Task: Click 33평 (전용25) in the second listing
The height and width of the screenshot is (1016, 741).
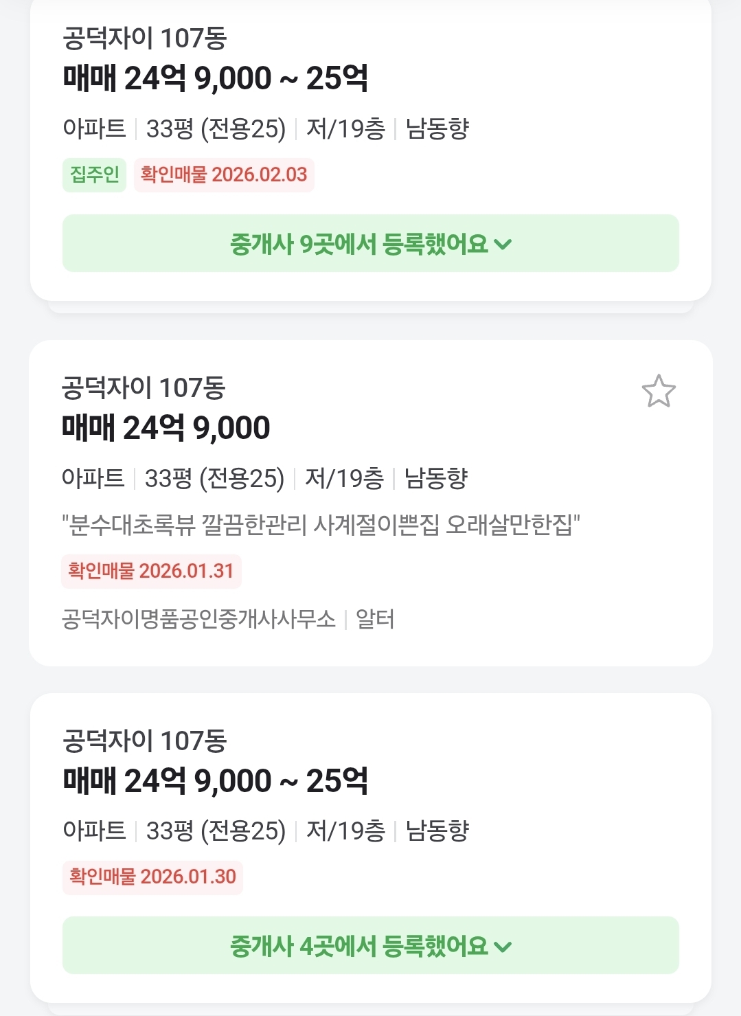Action: [214, 478]
